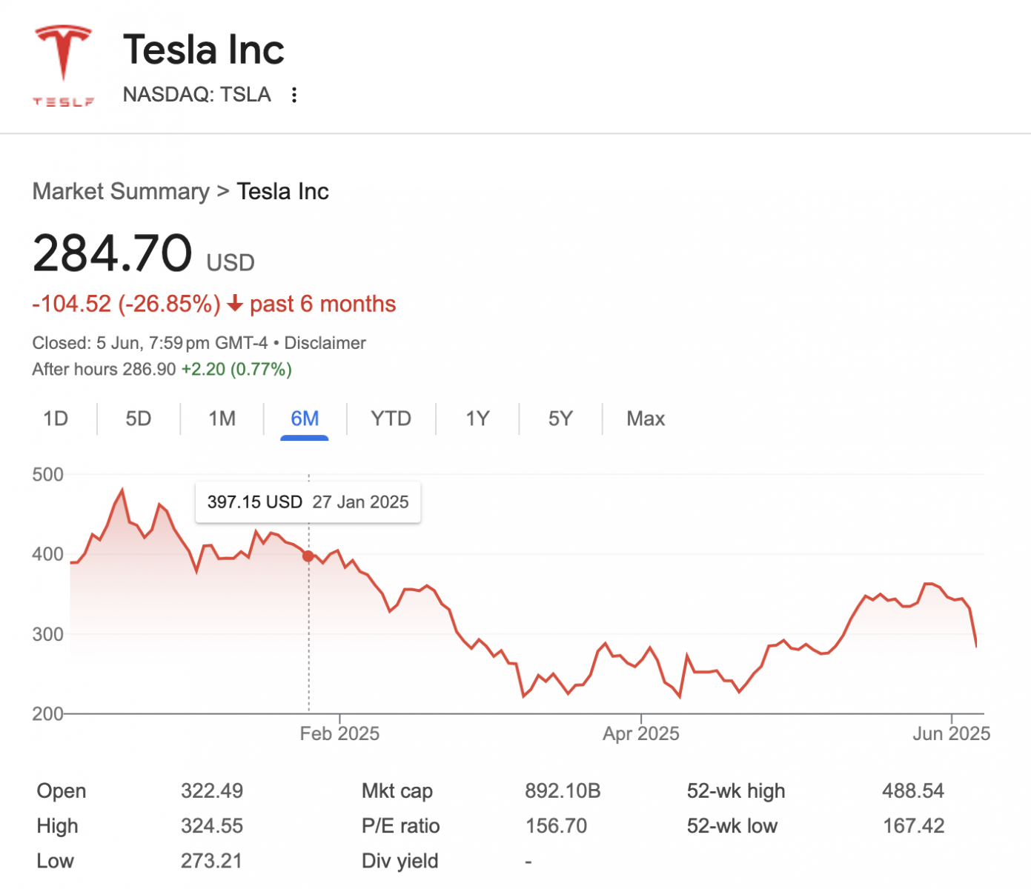Show the 5Y price chart
This screenshot has width=1031, height=889.
(x=560, y=419)
